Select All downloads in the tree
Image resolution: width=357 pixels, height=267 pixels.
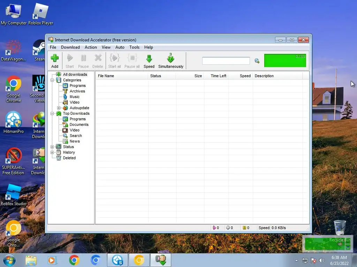click(75, 74)
